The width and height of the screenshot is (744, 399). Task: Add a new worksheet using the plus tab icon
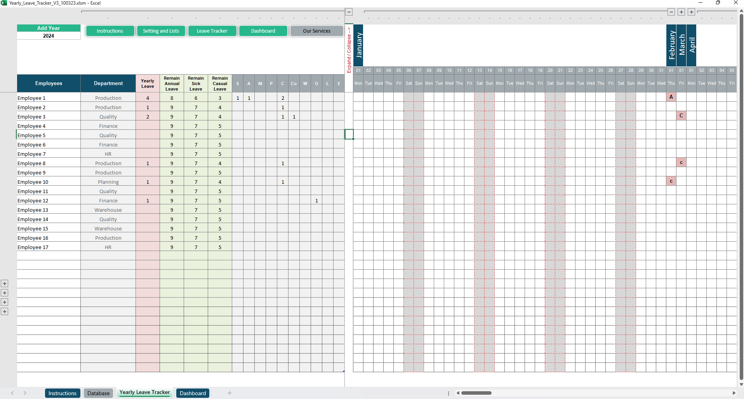coord(229,393)
